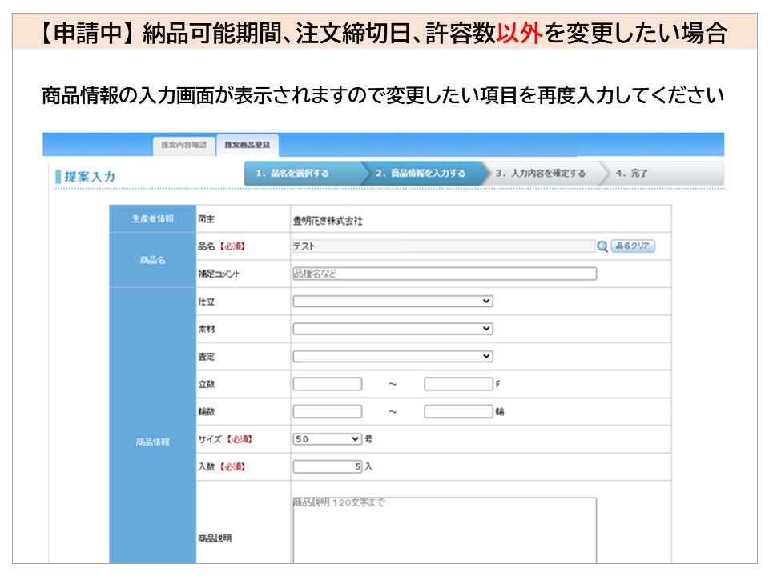The image size is (769, 576).
Task: Open the 仕立 dropdown
Action: pyautogui.click(x=393, y=302)
